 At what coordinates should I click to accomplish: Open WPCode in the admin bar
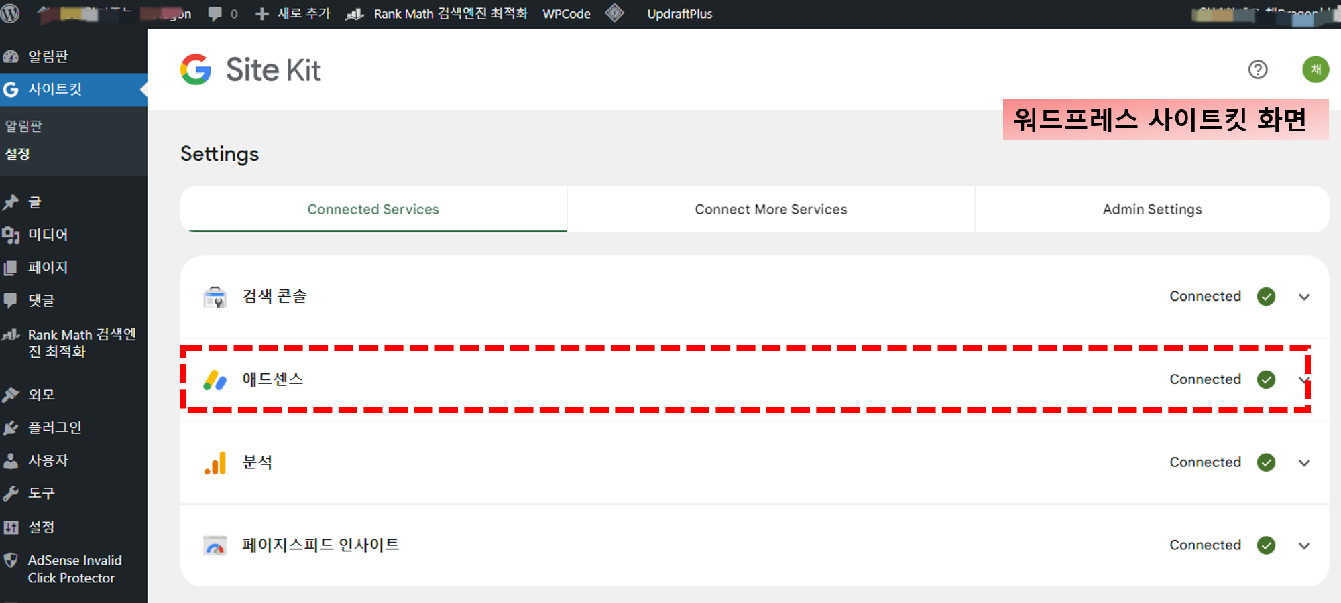click(x=567, y=14)
